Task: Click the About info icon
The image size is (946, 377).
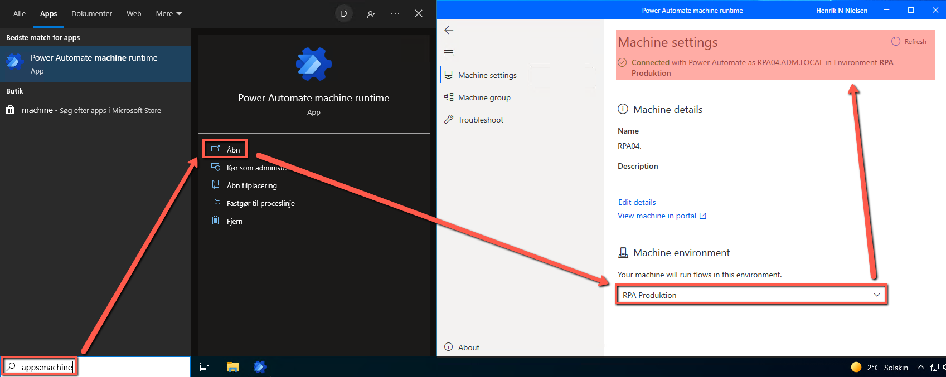Action: point(449,347)
